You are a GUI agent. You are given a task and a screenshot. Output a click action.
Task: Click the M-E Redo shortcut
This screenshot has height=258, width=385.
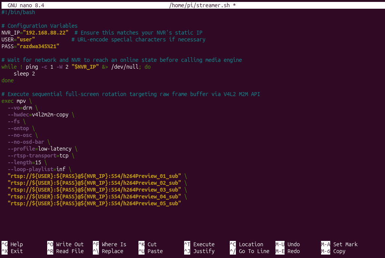coord(288,251)
